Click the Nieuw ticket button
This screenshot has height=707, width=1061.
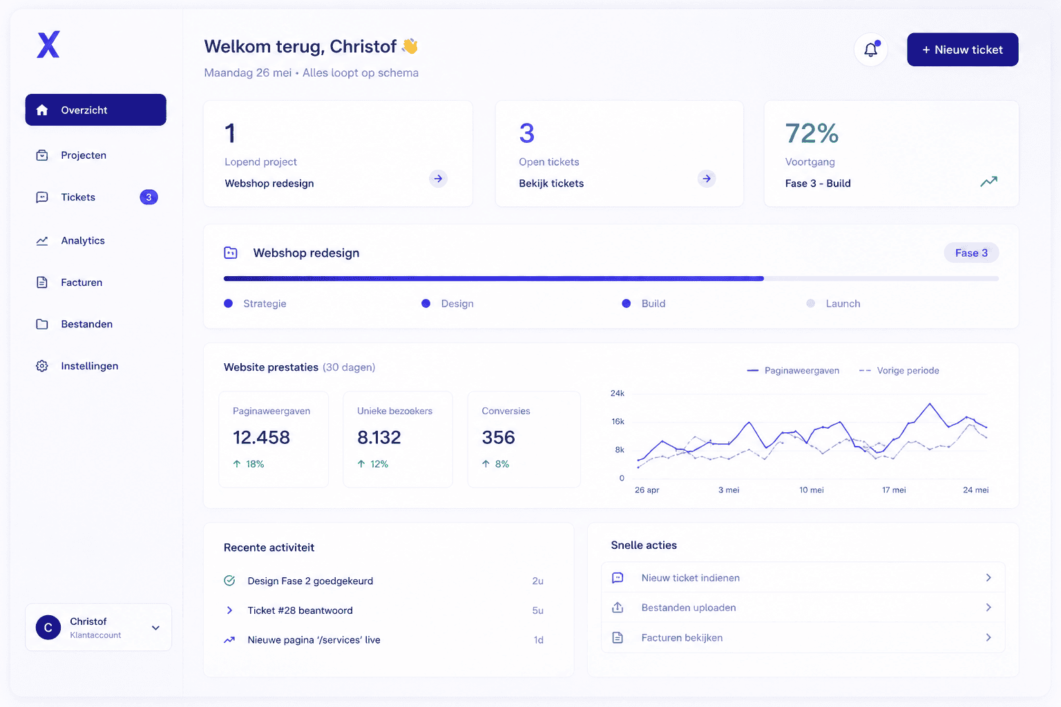(x=962, y=50)
